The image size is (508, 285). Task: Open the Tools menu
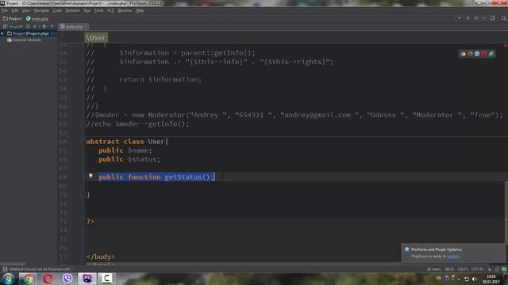[x=98, y=10]
